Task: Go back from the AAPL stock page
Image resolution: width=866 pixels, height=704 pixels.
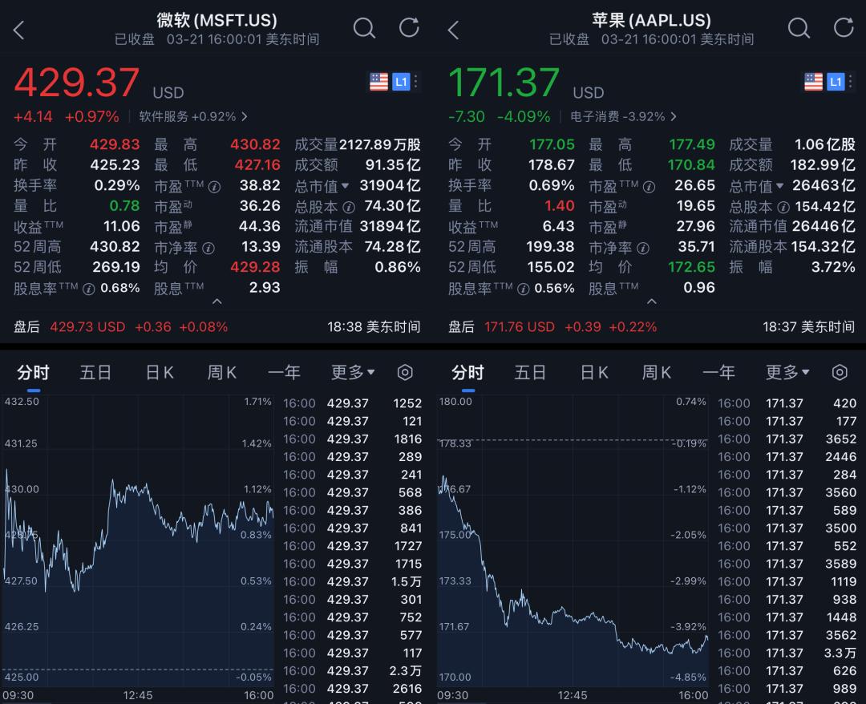Action: pyautogui.click(x=453, y=30)
